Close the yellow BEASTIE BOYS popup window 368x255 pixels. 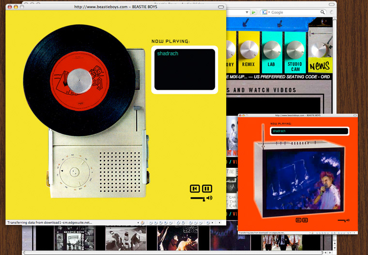click(x=10, y=7)
